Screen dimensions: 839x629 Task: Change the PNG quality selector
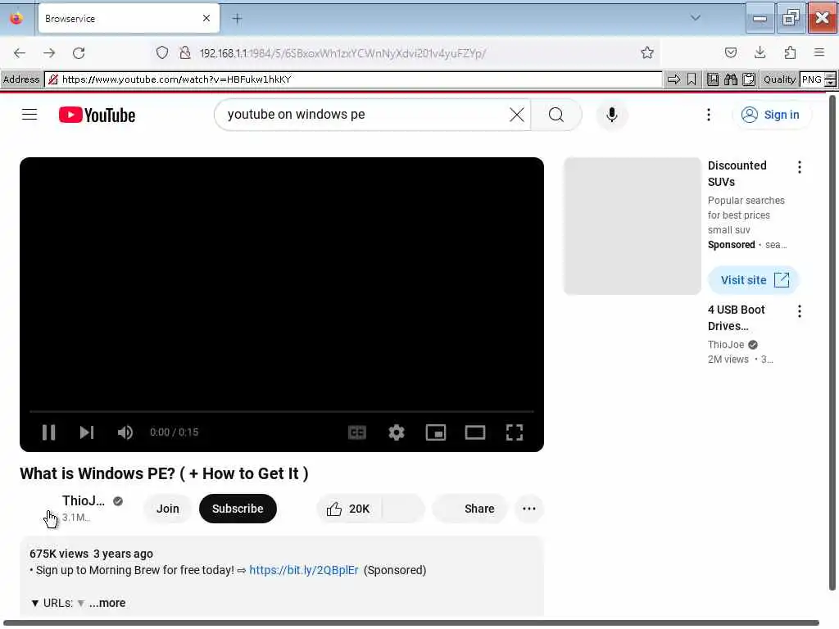pyautogui.click(x=818, y=79)
